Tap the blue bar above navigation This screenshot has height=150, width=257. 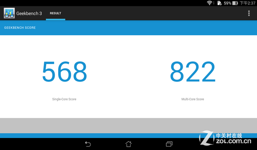click(x=128, y=136)
